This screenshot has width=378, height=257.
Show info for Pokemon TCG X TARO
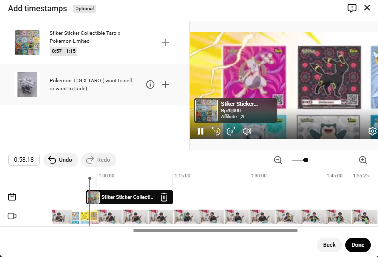[x=151, y=85]
